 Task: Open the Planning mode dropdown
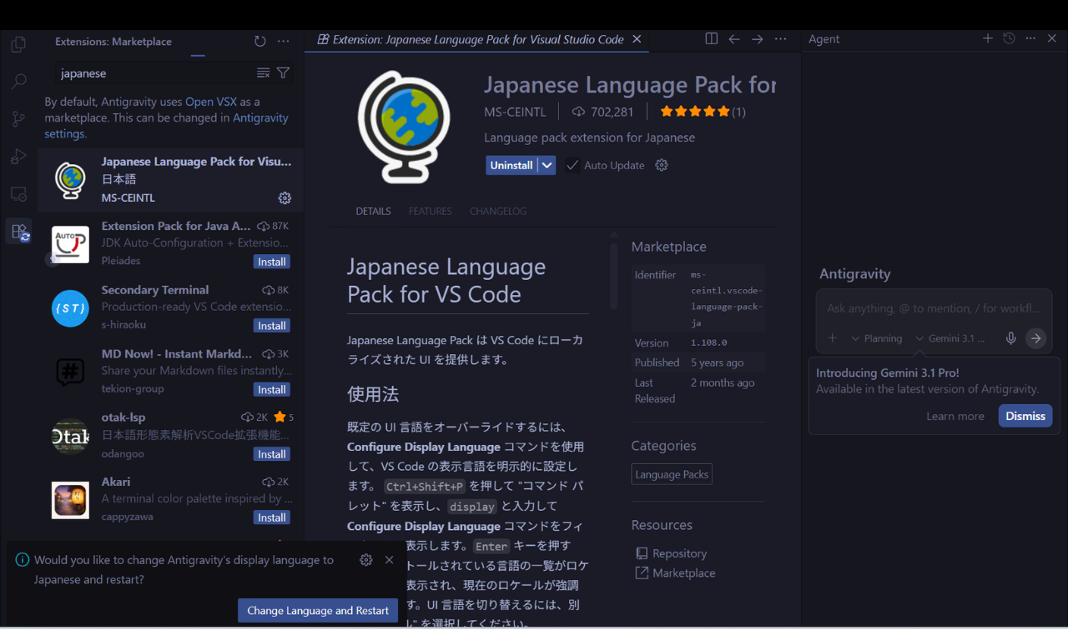point(877,338)
